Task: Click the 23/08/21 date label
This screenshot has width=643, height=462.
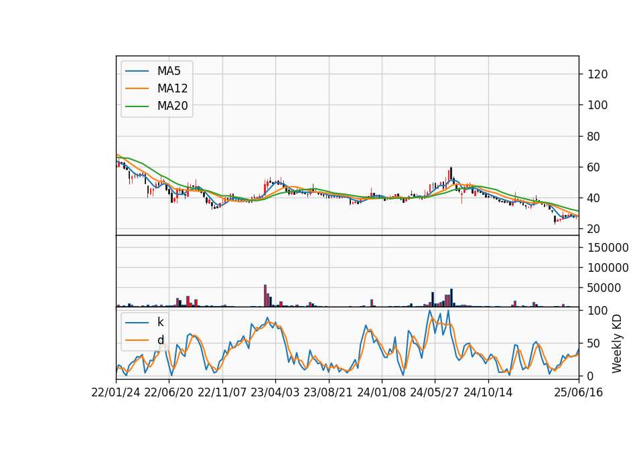Action: [x=328, y=392]
